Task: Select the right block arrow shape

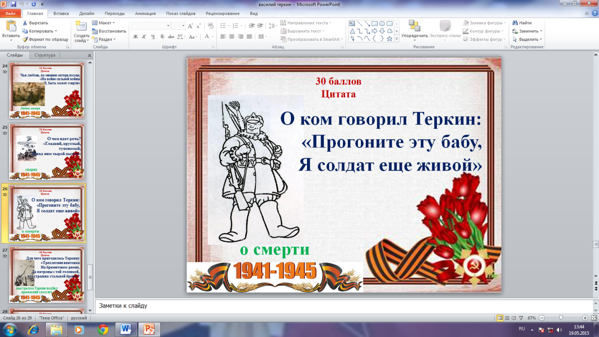Action: (375, 31)
